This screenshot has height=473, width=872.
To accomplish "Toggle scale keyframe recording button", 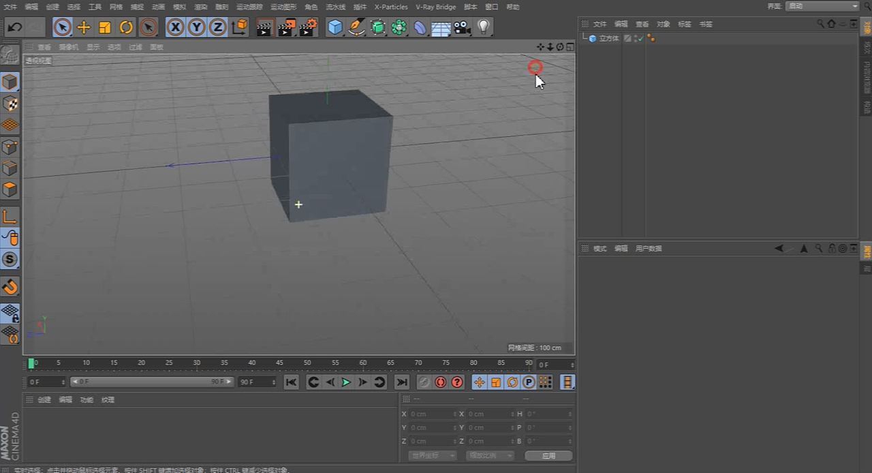I will pos(496,382).
